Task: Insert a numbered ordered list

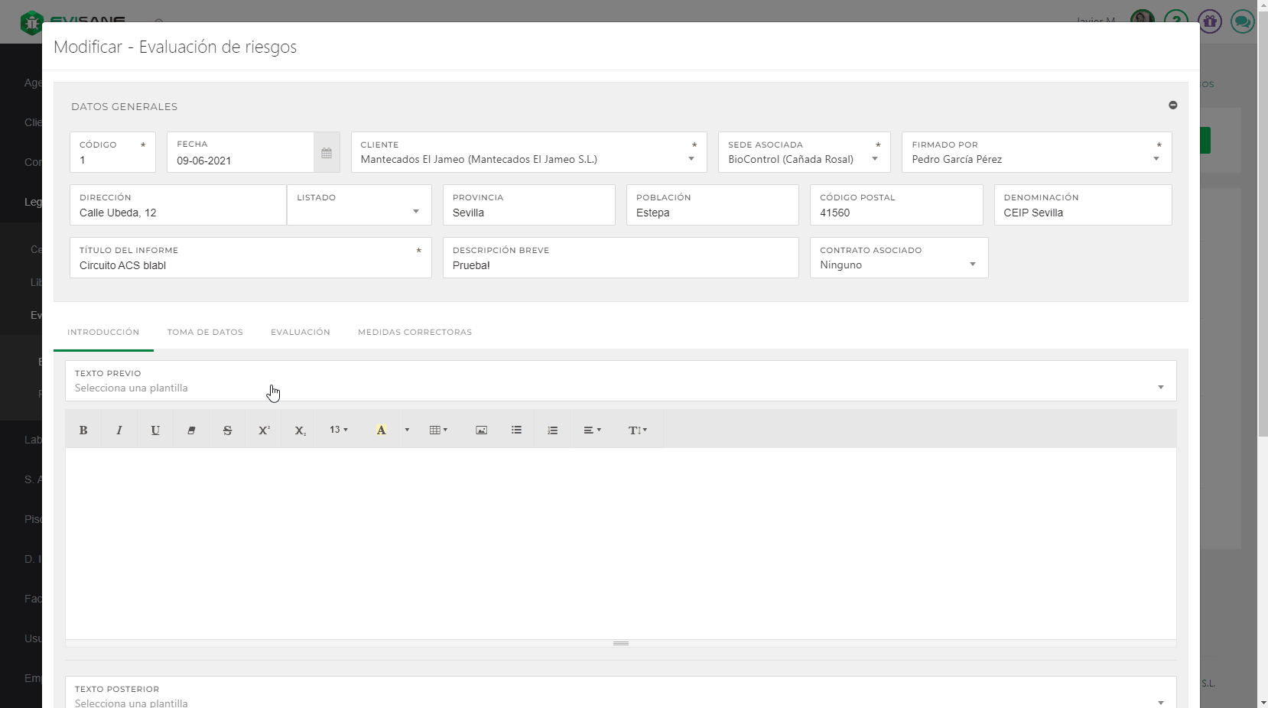Action: [x=553, y=430]
